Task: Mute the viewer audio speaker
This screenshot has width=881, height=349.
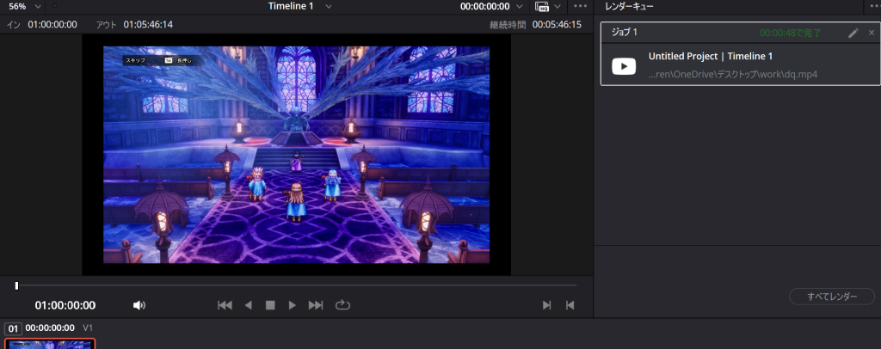Action: click(139, 305)
